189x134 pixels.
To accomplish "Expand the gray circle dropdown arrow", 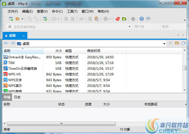I will (x=110, y=19).
